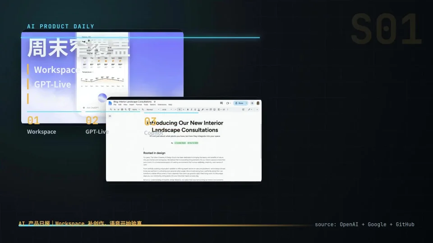Click the Google Docs home icon

[110, 103]
